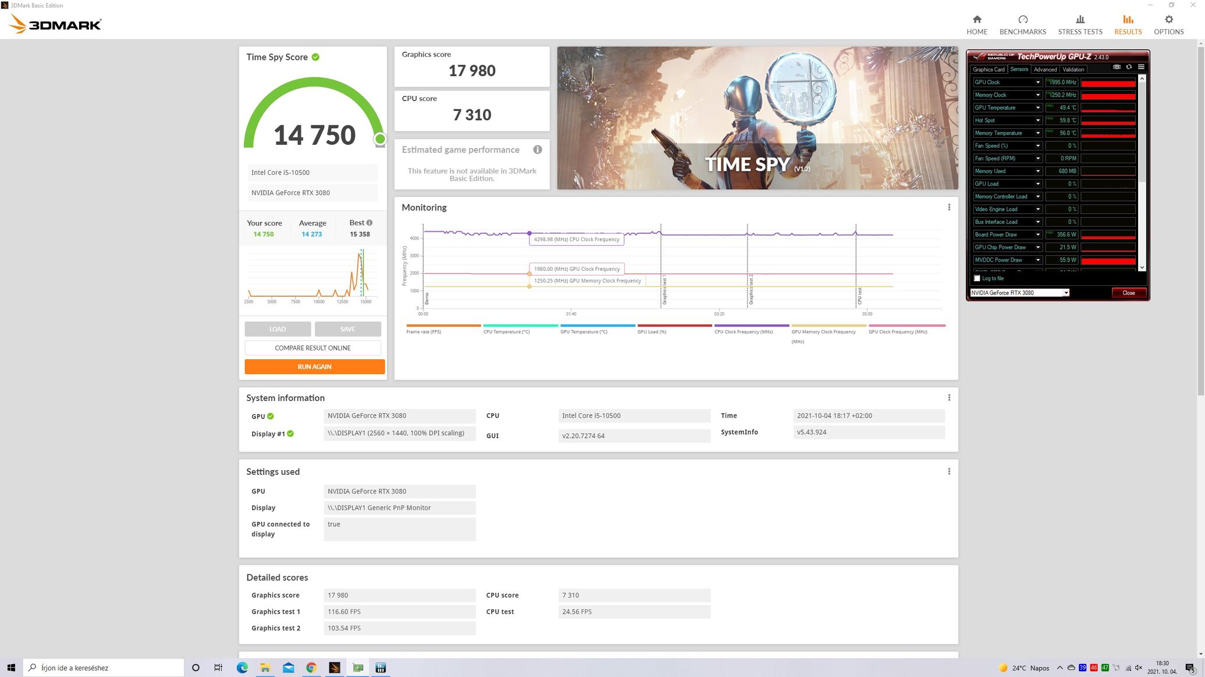Click green 47 temperature tray icon

pyautogui.click(x=1105, y=668)
